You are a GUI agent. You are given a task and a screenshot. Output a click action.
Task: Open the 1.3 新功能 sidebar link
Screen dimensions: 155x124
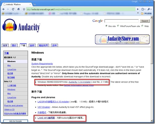[12, 85]
